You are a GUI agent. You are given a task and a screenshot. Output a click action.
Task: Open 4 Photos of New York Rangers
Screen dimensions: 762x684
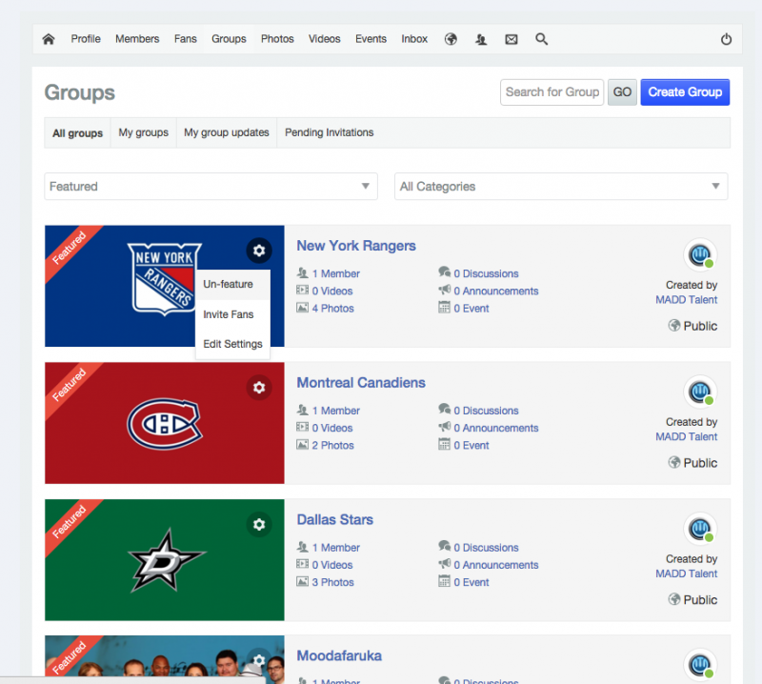pos(332,309)
